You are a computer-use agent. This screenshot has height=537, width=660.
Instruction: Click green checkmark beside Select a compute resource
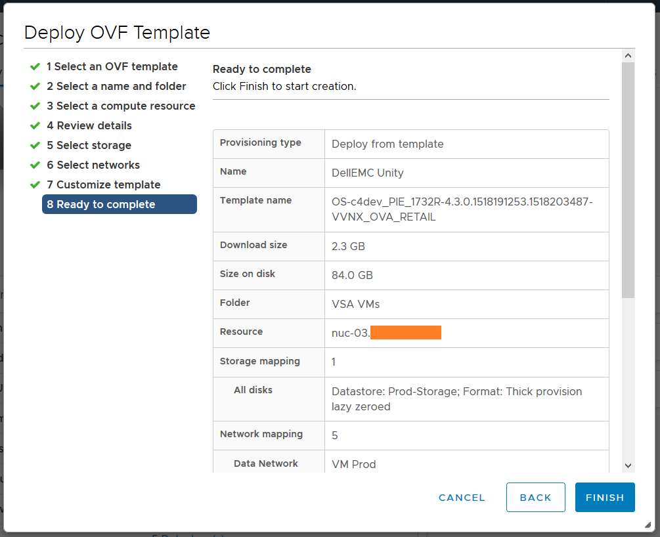pyautogui.click(x=35, y=106)
